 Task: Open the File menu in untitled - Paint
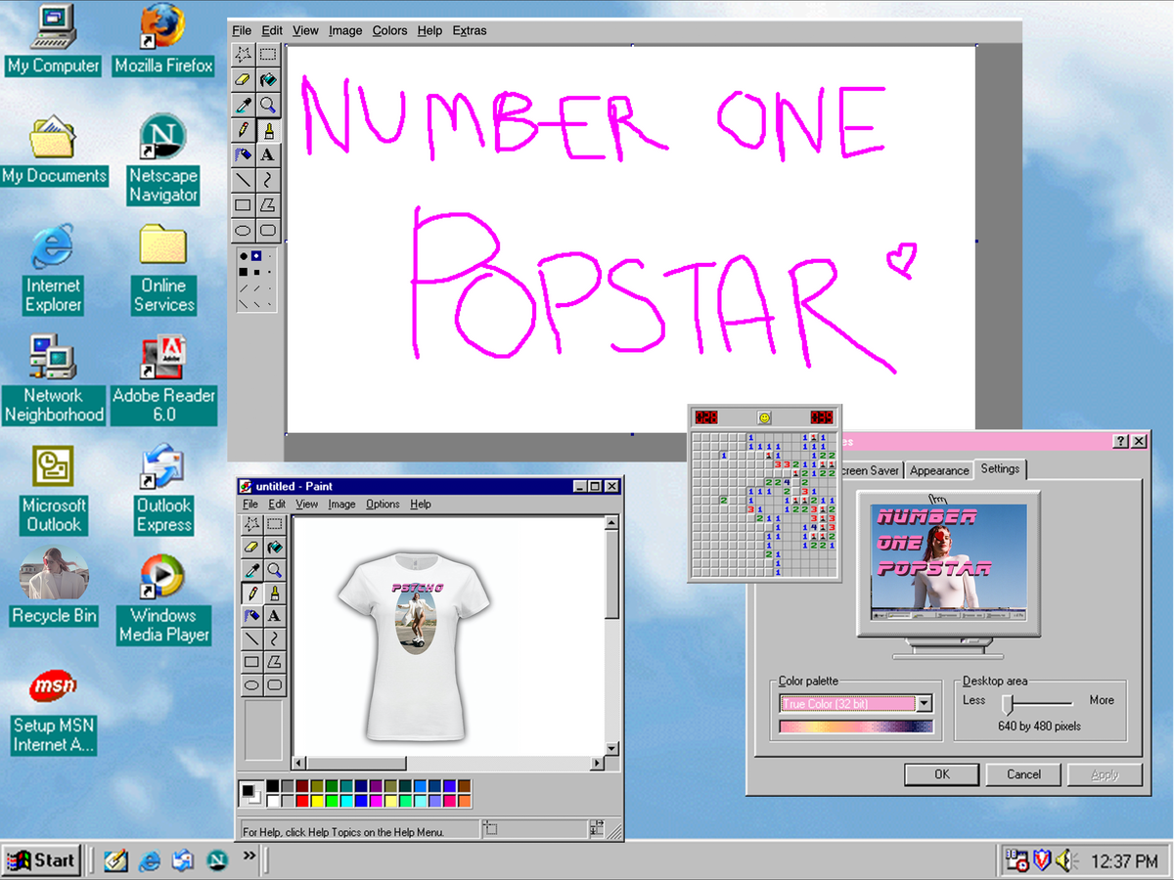(x=250, y=505)
